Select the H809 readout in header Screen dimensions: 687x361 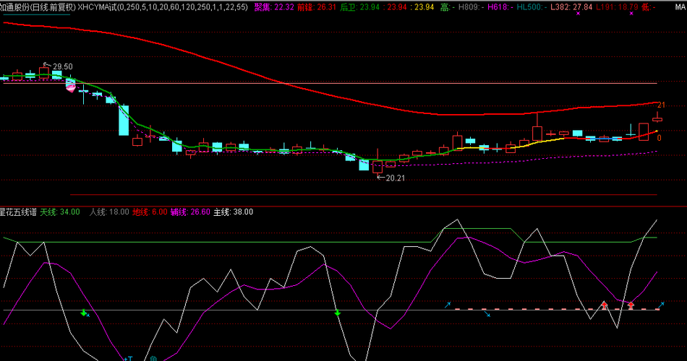pos(471,7)
